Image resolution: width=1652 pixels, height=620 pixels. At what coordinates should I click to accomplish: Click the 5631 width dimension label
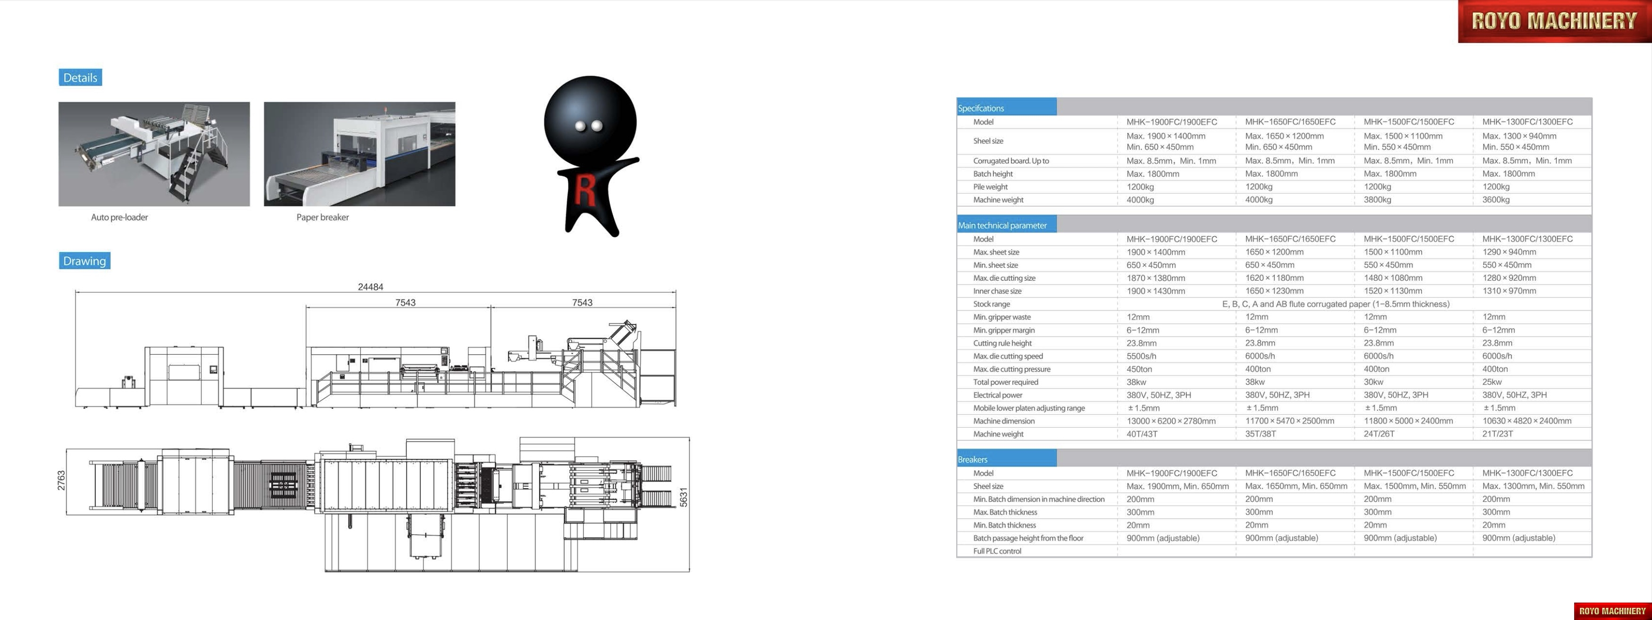click(x=684, y=497)
